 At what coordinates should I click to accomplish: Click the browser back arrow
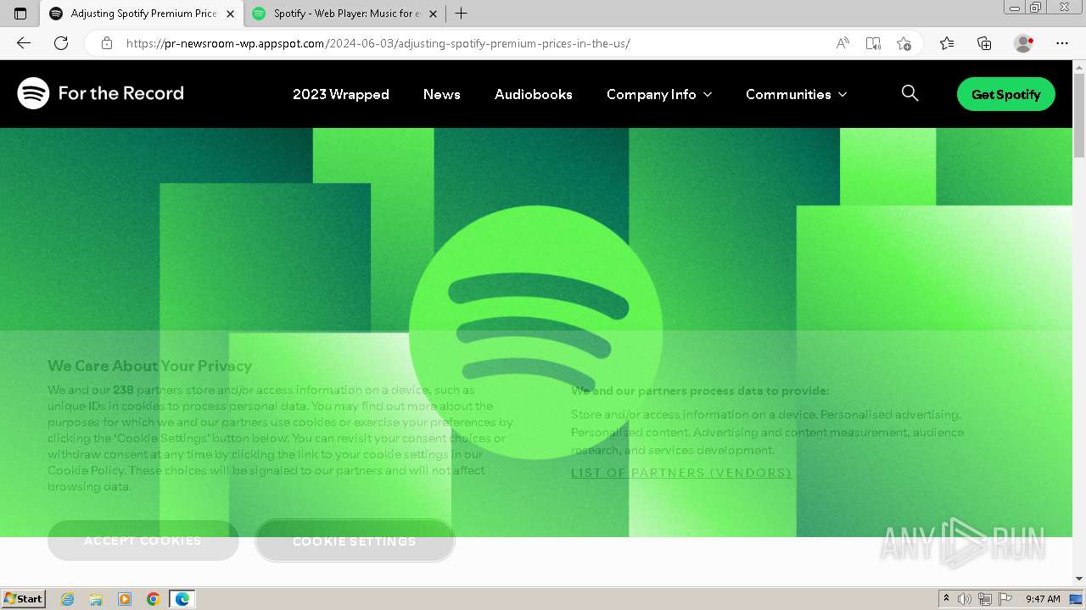pos(23,43)
